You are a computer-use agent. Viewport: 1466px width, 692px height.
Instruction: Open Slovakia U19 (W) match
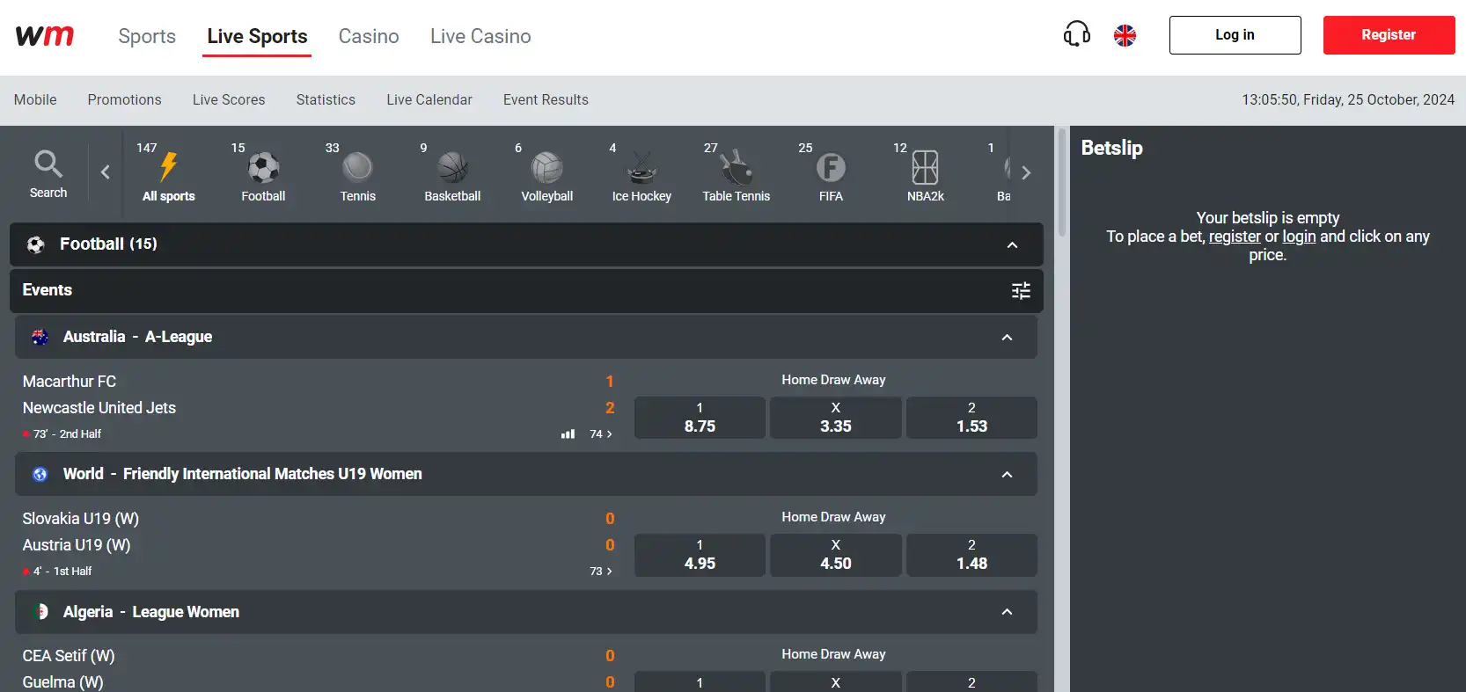(81, 519)
